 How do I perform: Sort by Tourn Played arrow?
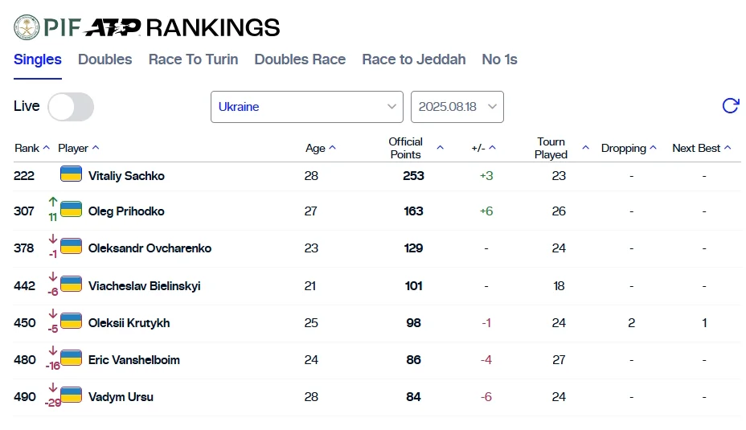click(x=585, y=148)
